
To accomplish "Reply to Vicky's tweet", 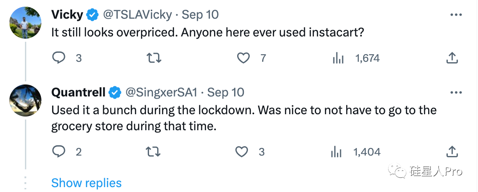I will click(x=59, y=58).
